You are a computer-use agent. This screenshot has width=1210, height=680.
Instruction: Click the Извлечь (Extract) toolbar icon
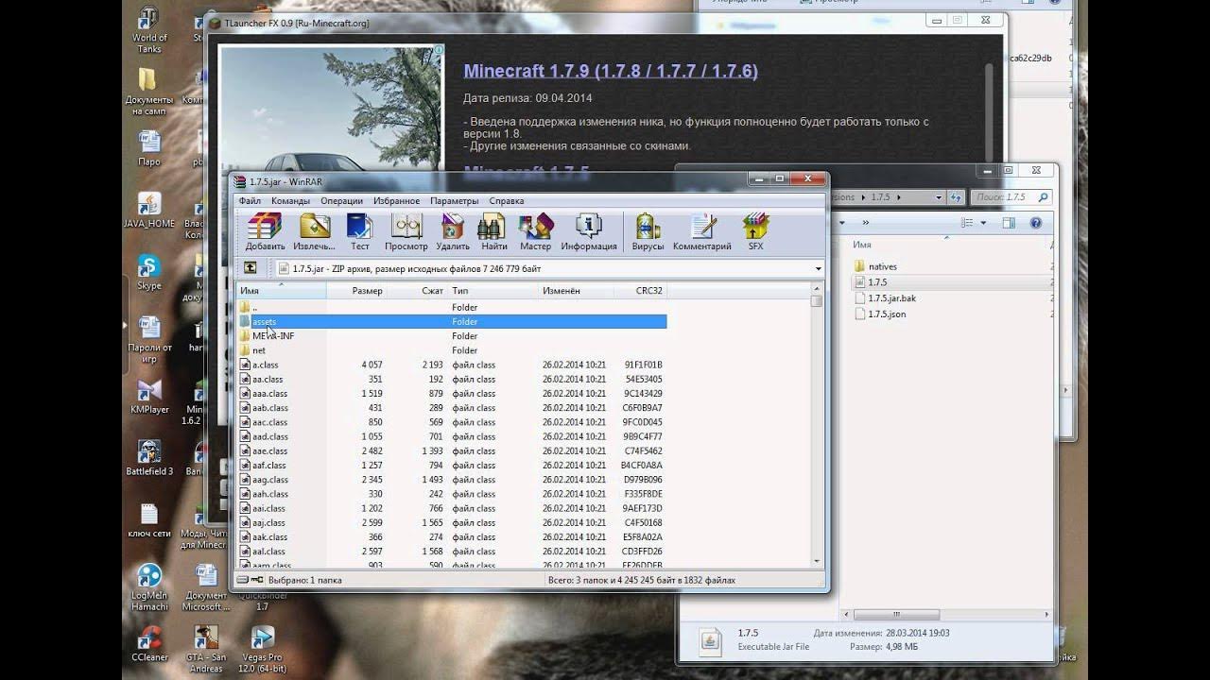tap(314, 231)
